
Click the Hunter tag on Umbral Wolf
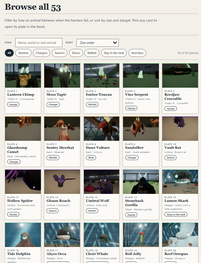coord(92,211)
